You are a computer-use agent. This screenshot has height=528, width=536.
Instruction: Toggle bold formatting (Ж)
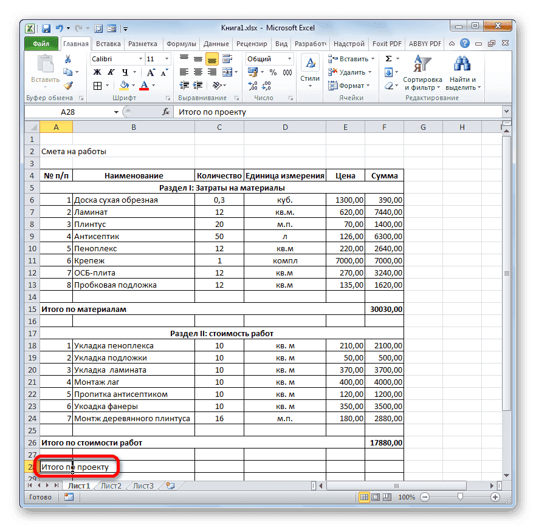coord(97,72)
